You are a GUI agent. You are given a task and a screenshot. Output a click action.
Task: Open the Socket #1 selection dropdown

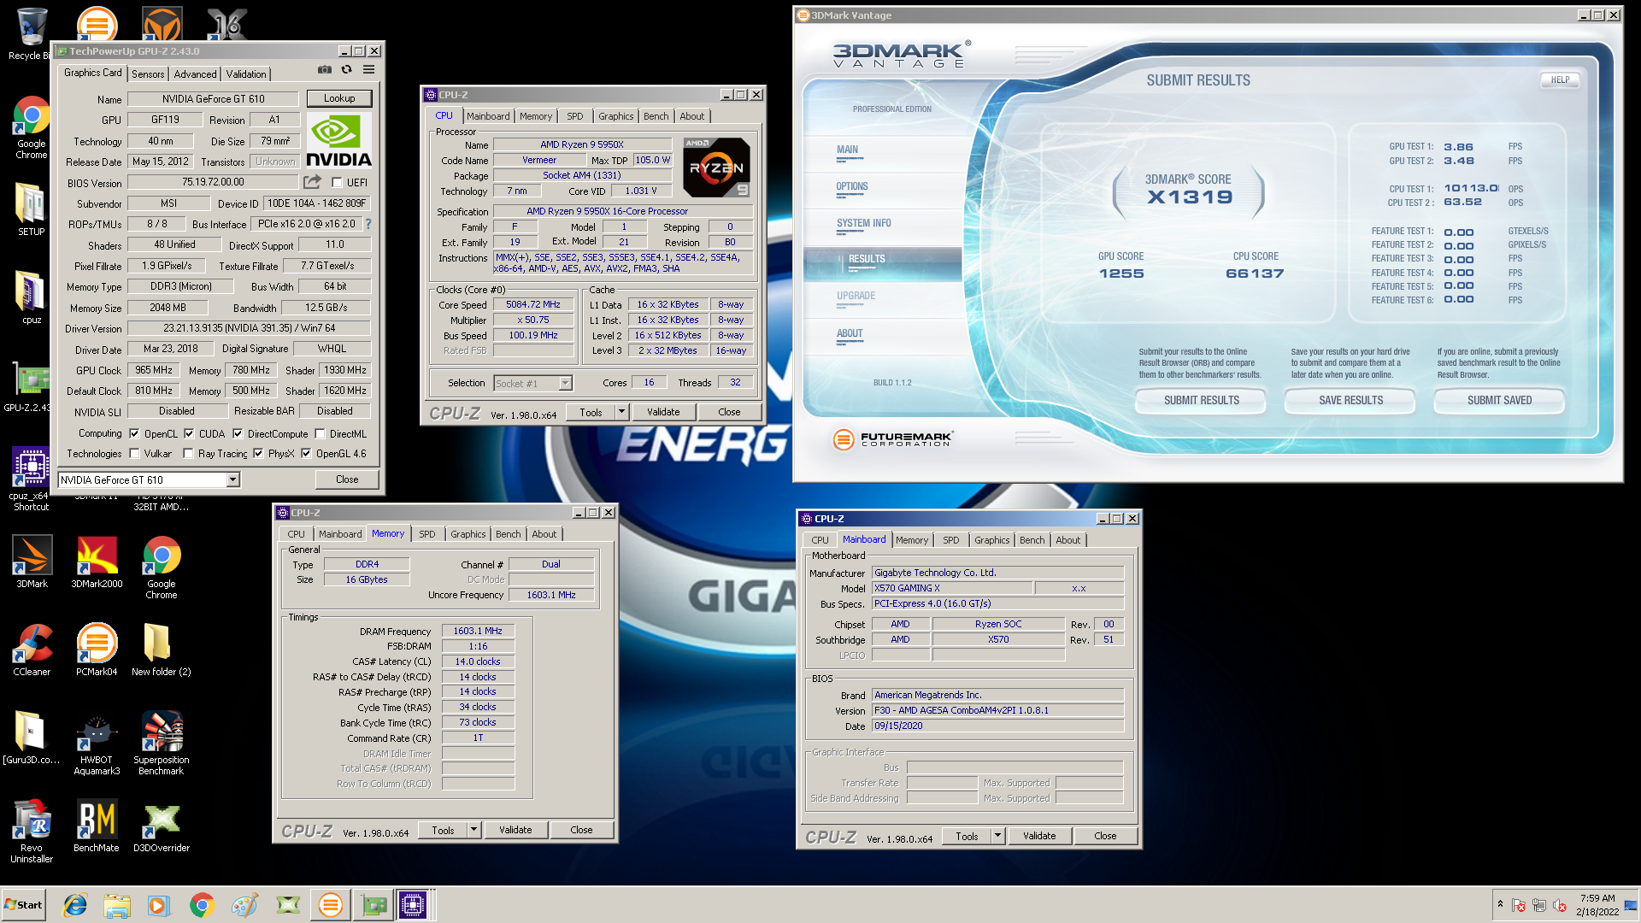pos(565,384)
